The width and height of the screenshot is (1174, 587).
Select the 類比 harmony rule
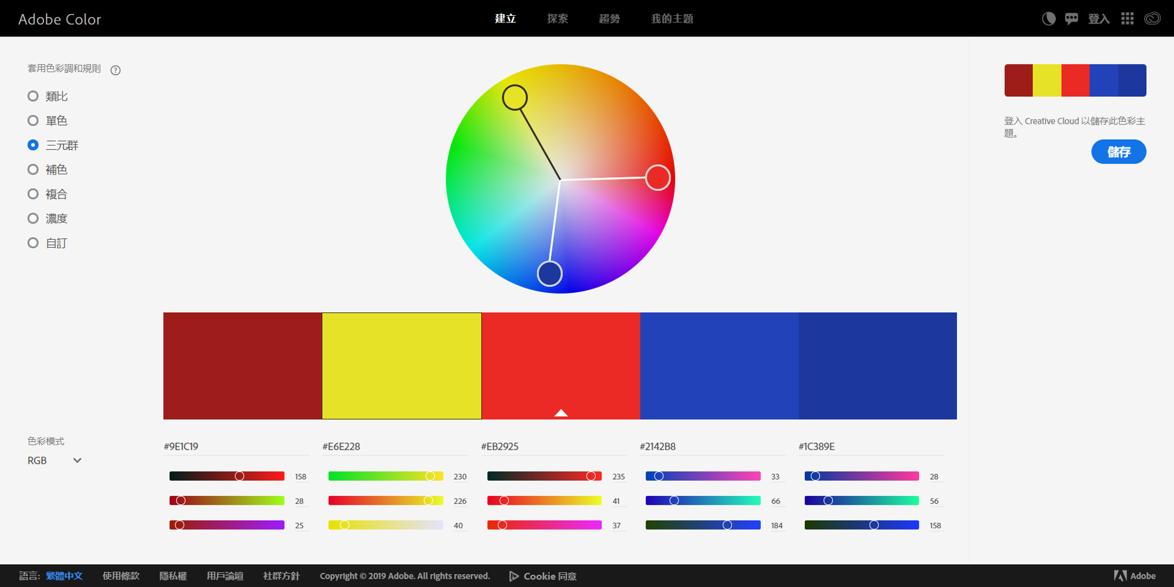tap(48, 96)
